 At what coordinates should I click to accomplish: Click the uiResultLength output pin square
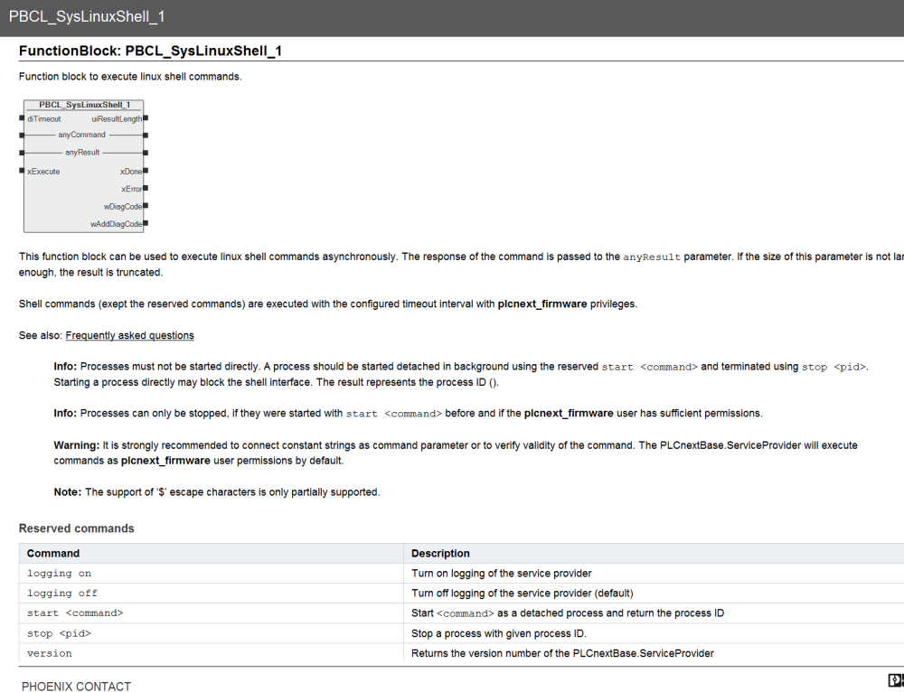(x=146, y=118)
